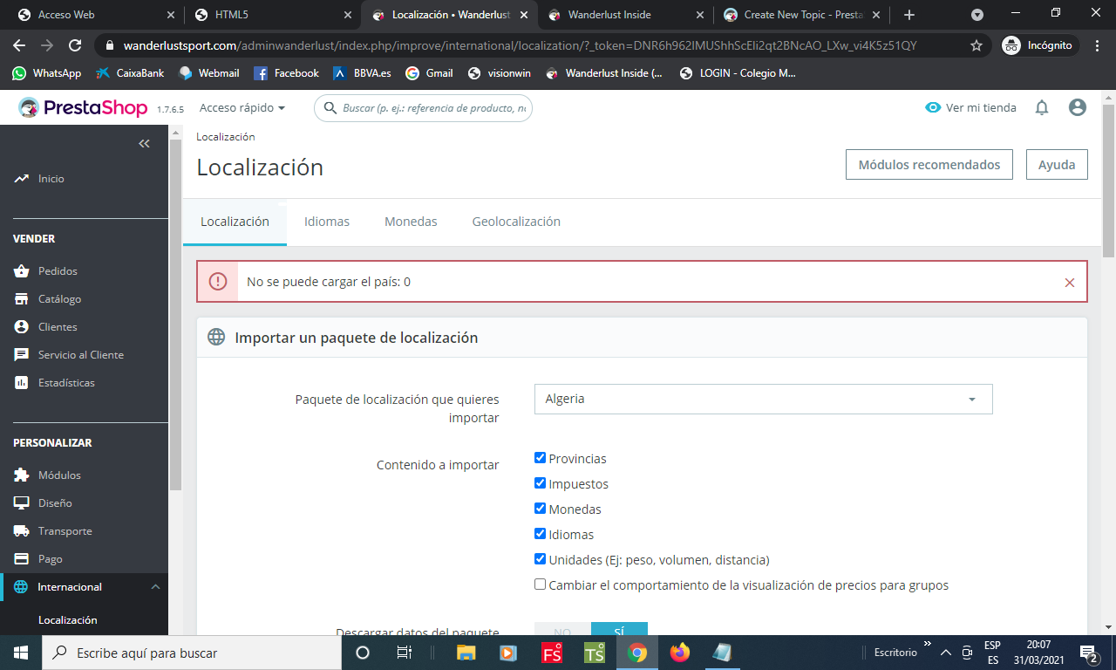Click the Ayuda button

[x=1057, y=164]
